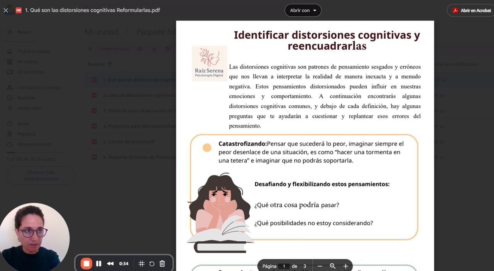This screenshot has height=271, width=494.
Task: Click the rewind recording icon
Action: (110, 264)
